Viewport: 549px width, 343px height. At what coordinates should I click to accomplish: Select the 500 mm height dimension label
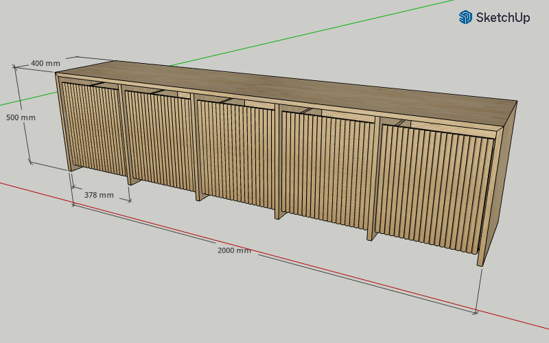pyautogui.click(x=21, y=117)
